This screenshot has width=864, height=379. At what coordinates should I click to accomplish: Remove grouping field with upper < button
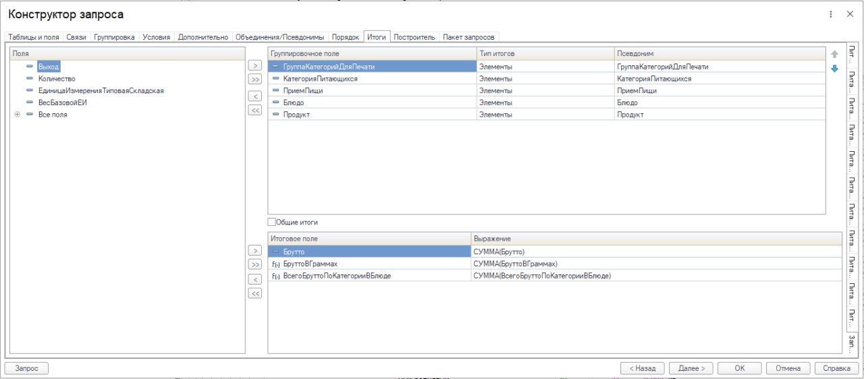coord(254,96)
